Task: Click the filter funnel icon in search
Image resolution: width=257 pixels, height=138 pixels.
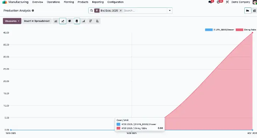Action: [97, 11]
